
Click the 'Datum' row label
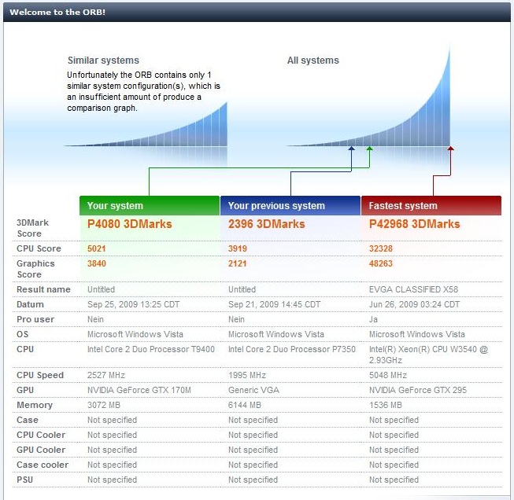click(x=30, y=304)
